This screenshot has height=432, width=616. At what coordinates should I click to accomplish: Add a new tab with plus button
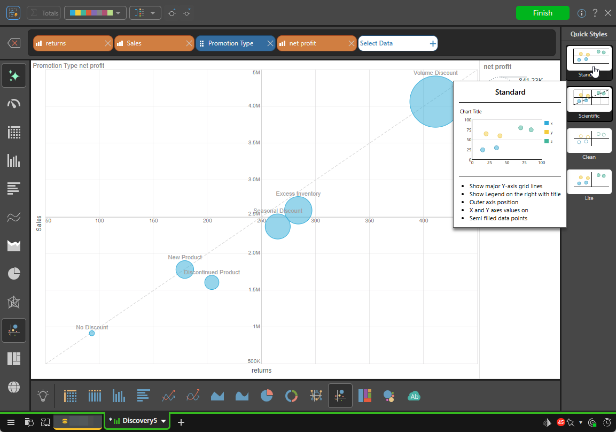click(181, 422)
